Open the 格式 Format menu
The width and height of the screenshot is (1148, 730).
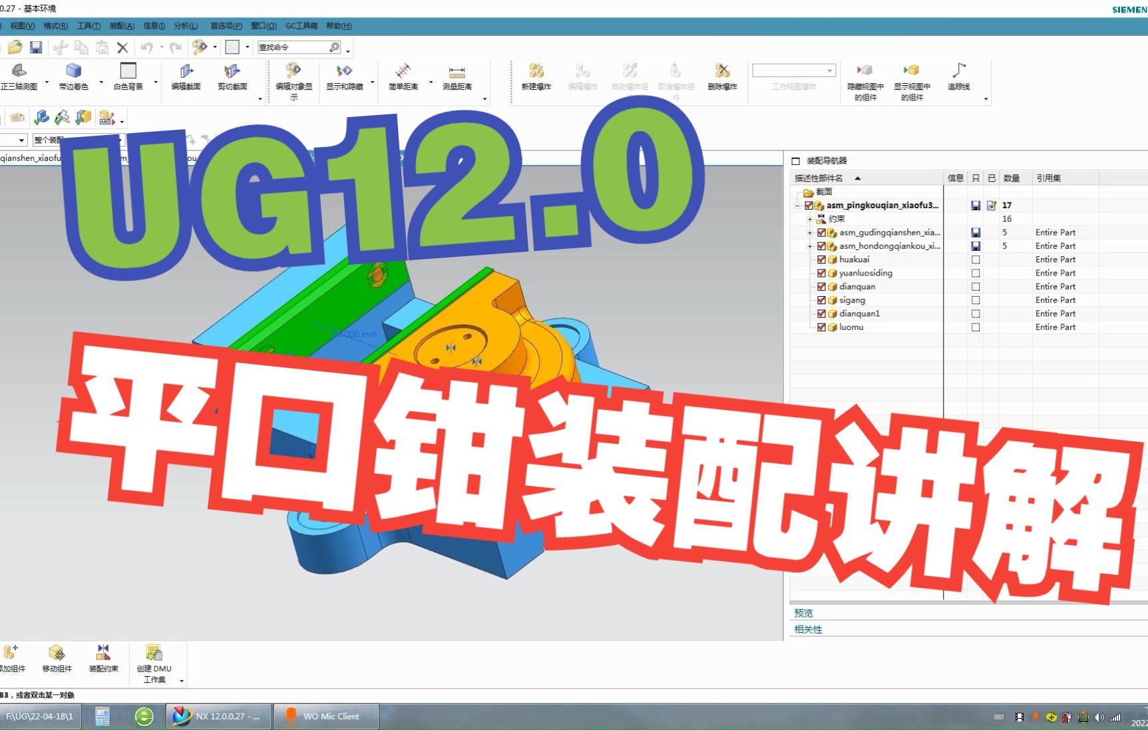(x=56, y=26)
